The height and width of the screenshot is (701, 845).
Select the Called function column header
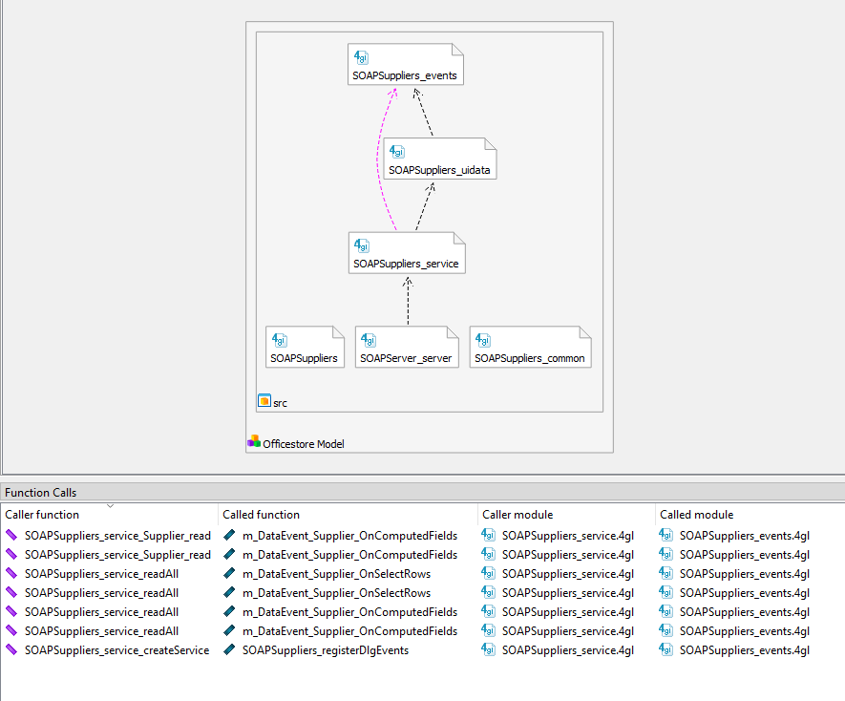pyautogui.click(x=263, y=514)
